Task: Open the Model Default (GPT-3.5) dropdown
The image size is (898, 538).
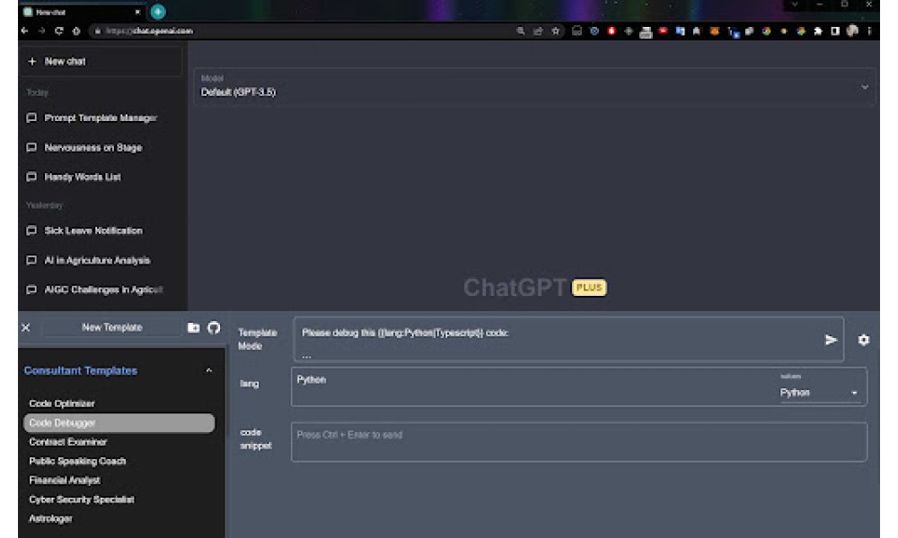Action: point(533,87)
